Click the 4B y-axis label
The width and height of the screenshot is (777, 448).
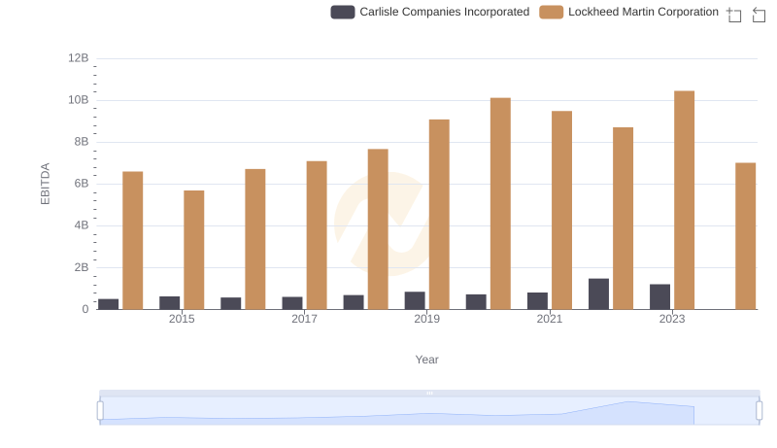(82, 225)
